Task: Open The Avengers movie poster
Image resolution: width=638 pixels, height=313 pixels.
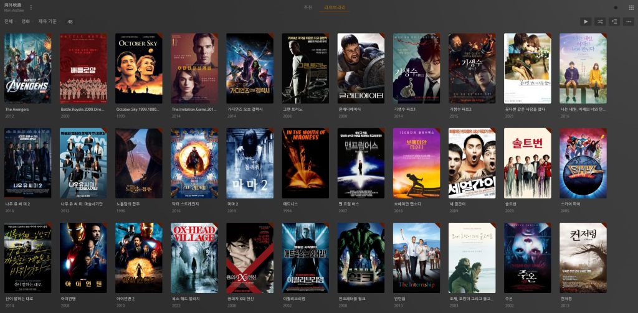Action: pos(28,68)
